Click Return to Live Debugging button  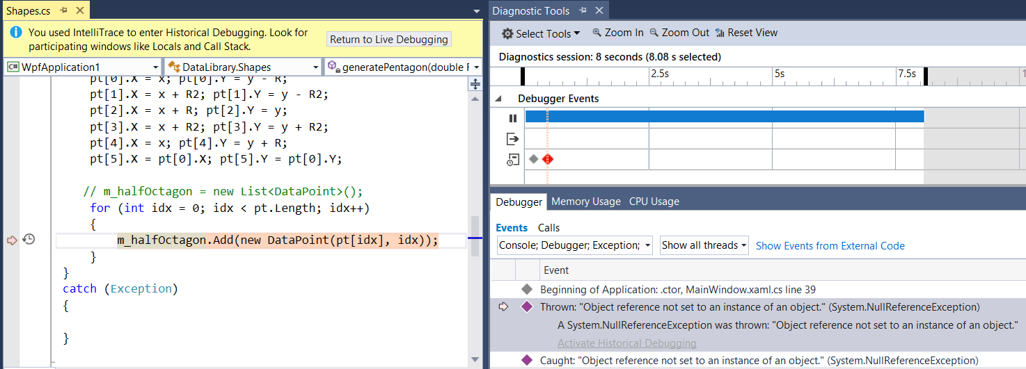[x=389, y=40]
